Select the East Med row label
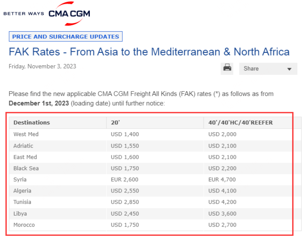The width and height of the screenshot is (304, 239). [x=25, y=157]
